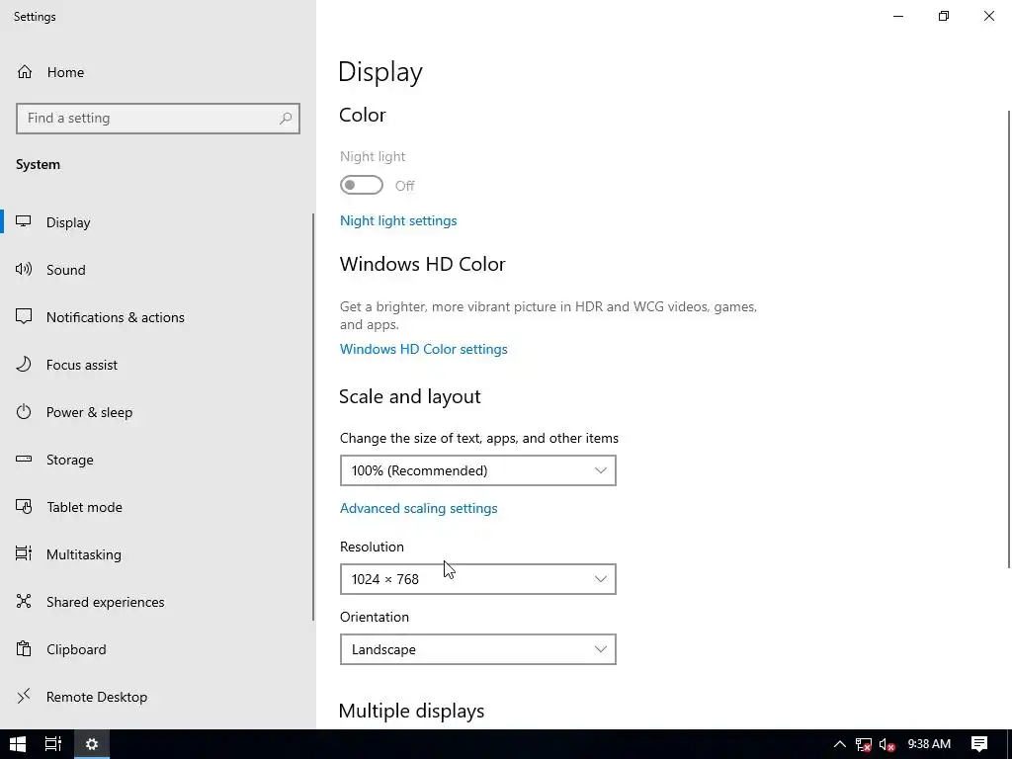Open the Orientation dropdown
This screenshot has height=759, width=1012.
click(477, 649)
